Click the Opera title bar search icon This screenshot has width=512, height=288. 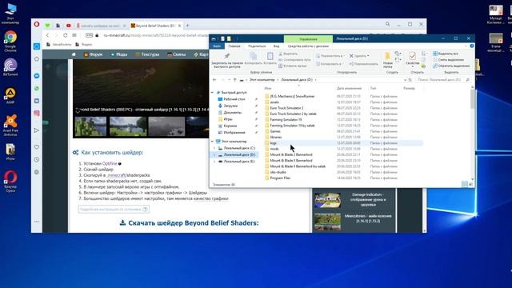387,24
